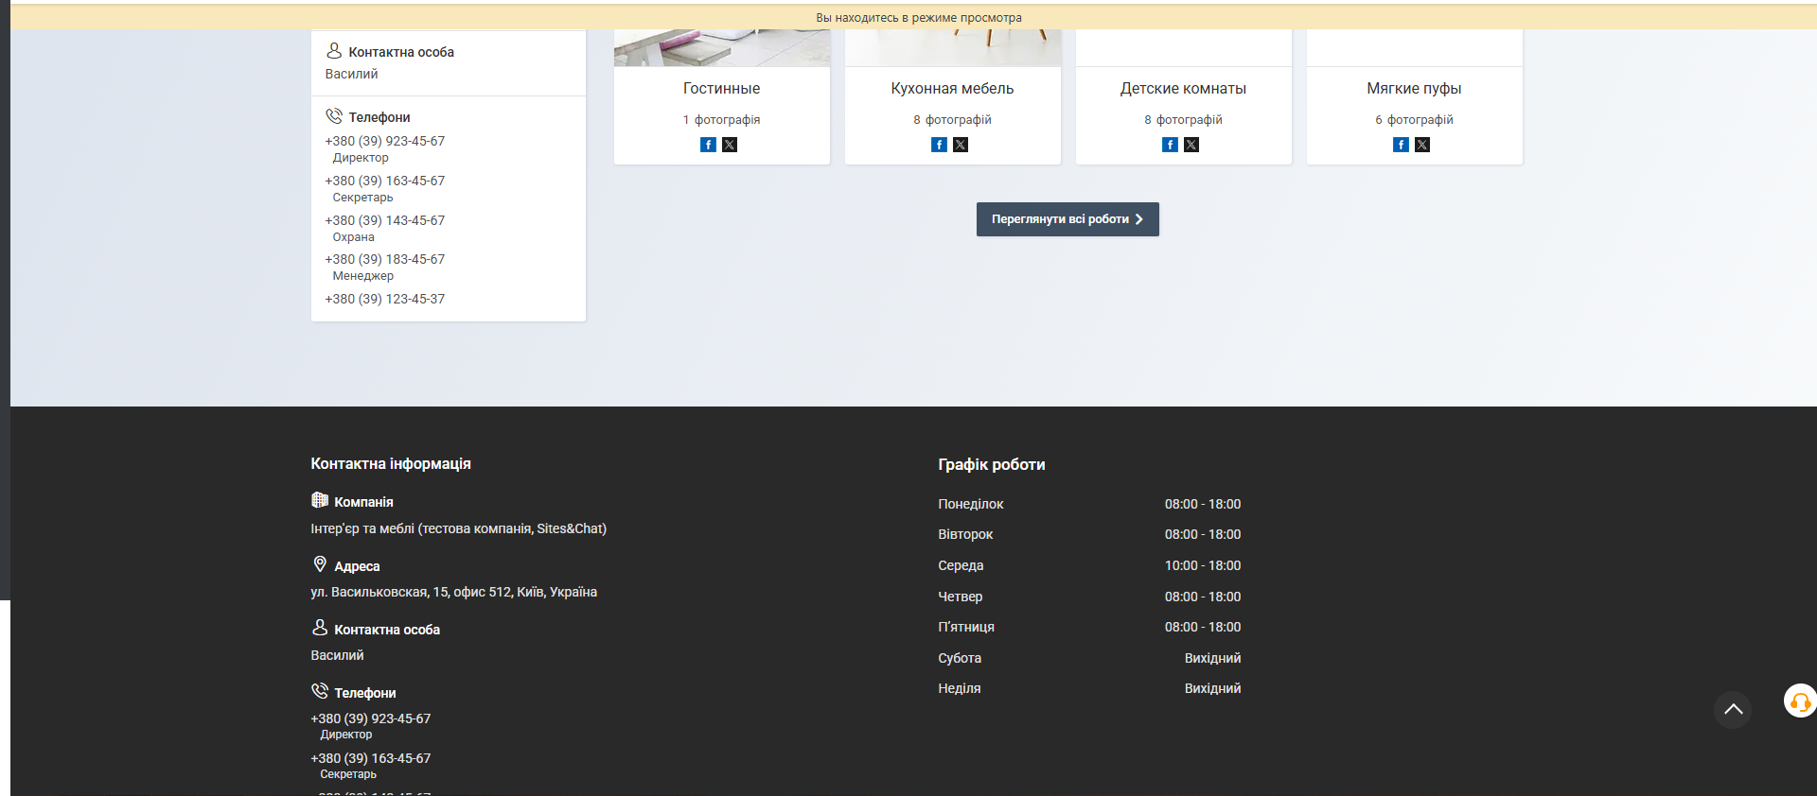Screen dimensions: 1817x796
Task: Call the Охрана phone number
Action: (385, 220)
